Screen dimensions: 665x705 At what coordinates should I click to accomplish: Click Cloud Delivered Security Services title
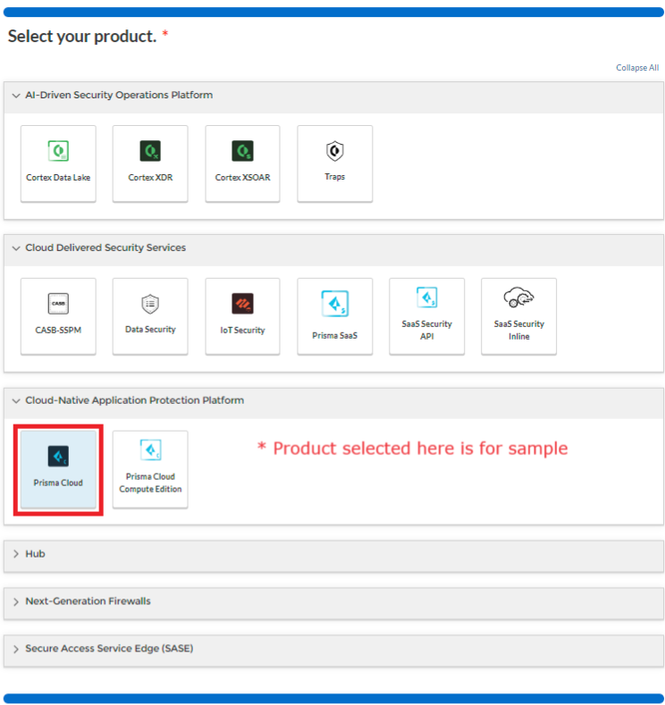(x=105, y=248)
